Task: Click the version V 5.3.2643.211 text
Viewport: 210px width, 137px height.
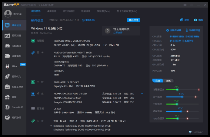Action: click(x=46, y=5)
